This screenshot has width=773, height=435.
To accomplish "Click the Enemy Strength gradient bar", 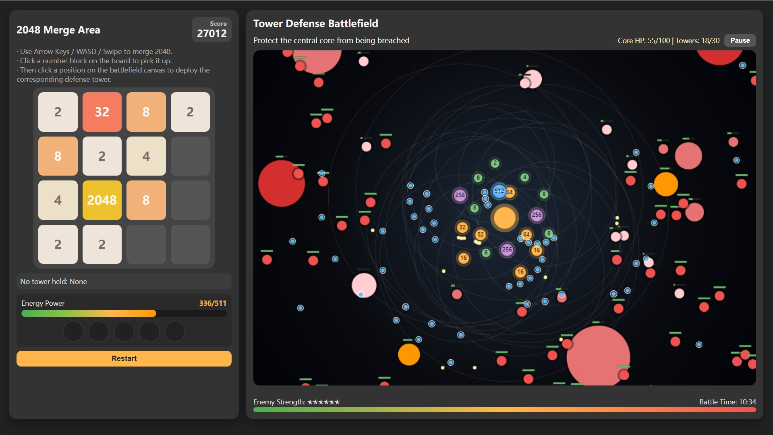I will pos(504,410).
